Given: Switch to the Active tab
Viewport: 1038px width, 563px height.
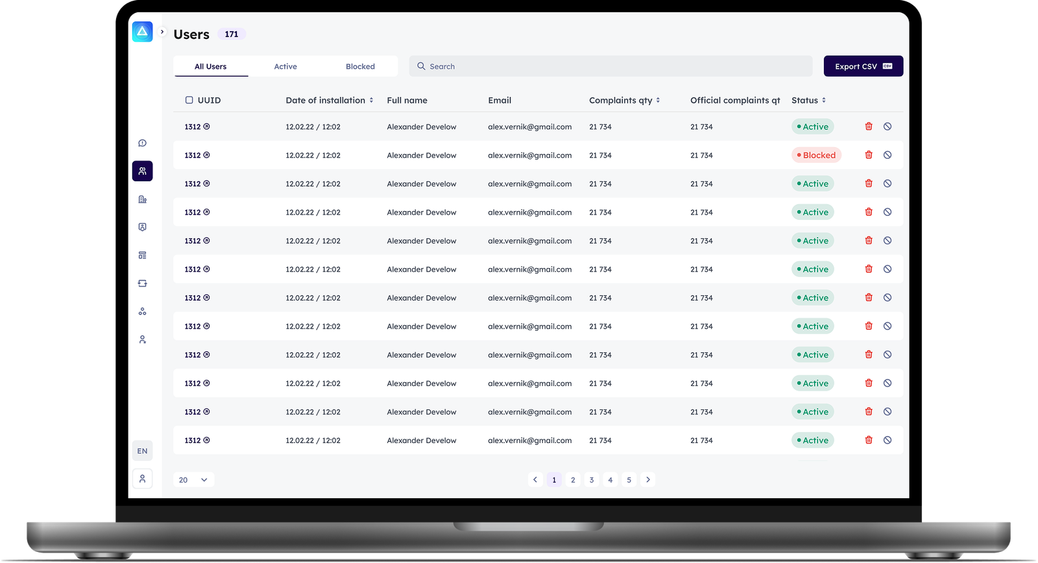Looking at the screenshot, I should point(285,67).
